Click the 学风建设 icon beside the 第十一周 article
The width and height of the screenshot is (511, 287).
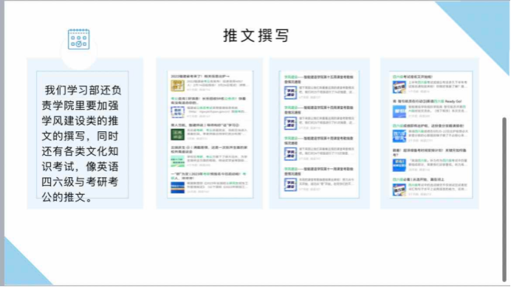coord(290,184)
